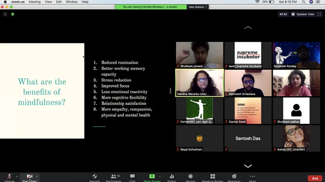325x182 pixels.
Task: Select Vandita Morarka's highlighted video tile
Action: 199,83
